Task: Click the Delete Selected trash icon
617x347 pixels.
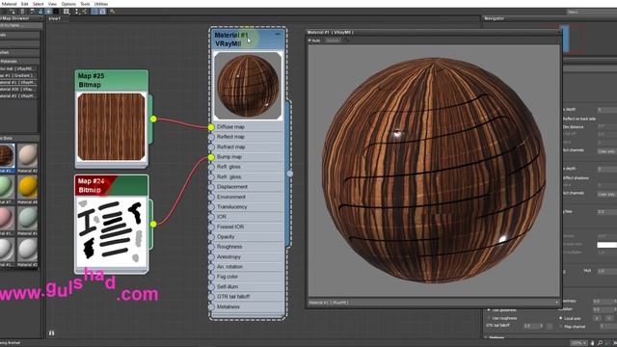Action: point(23,12)
